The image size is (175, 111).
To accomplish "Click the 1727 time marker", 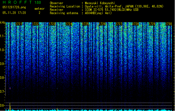I will (x=119, y=24).
